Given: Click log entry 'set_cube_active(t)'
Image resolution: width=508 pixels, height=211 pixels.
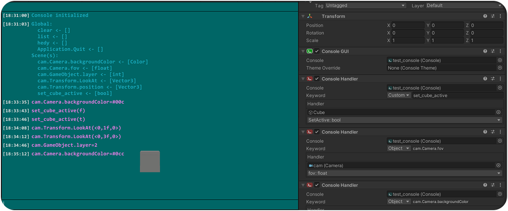Looking at the screenshot, I should tap(58, 119).
